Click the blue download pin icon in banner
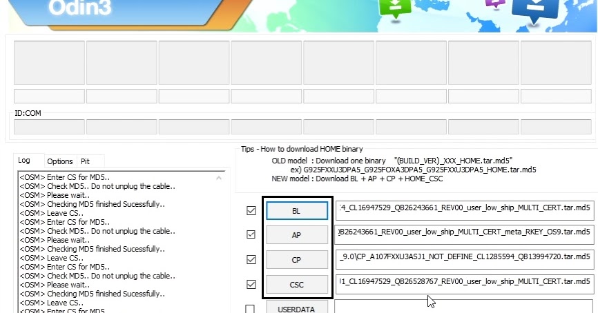 tap(535, 12)
